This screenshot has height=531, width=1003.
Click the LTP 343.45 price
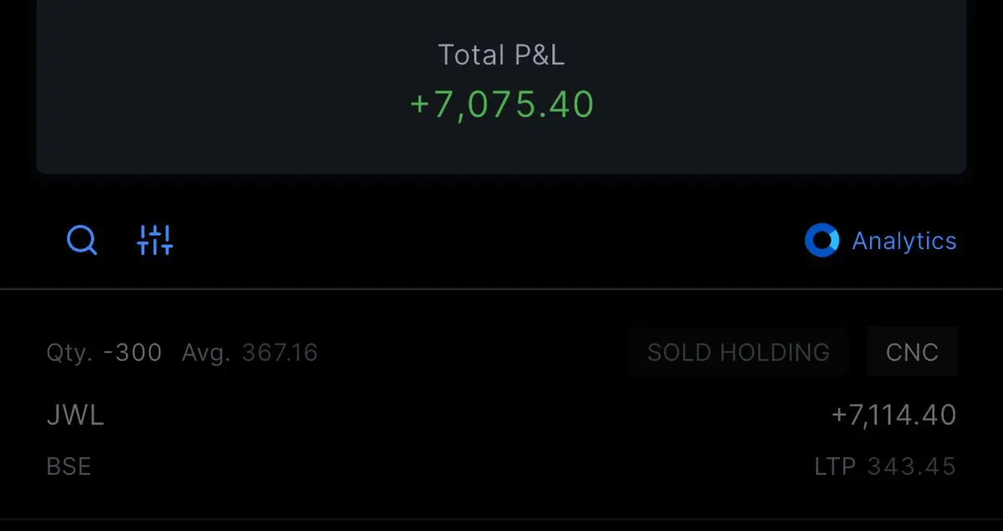[x=885, y=467]
